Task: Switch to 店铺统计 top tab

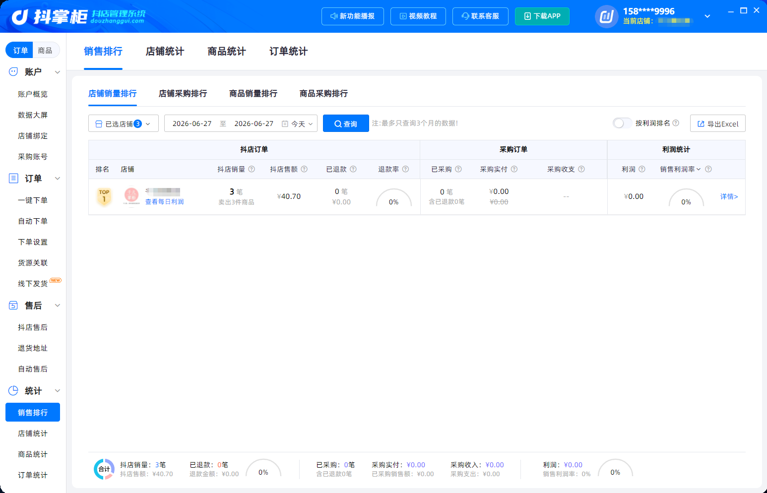Action: coord(165,51)
